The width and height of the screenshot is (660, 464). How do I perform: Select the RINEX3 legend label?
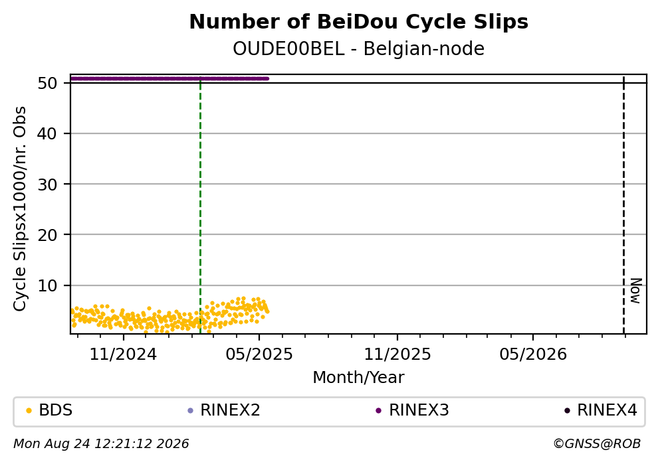419,410
